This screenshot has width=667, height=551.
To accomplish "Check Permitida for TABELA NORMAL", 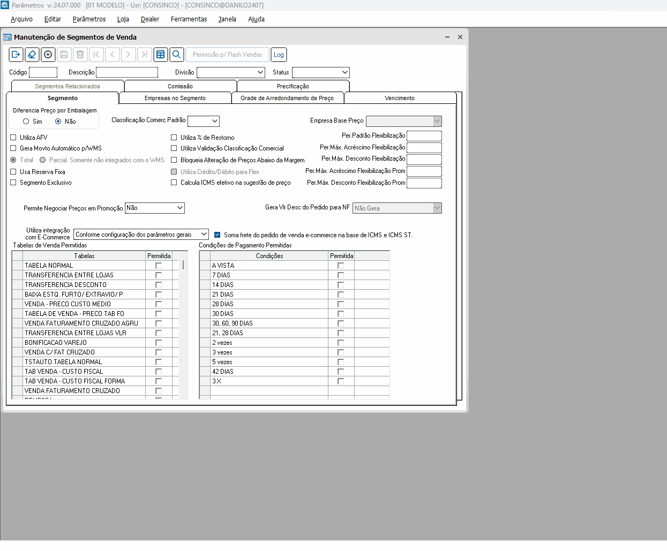I will pyautogui.click(x=159, y=266).
